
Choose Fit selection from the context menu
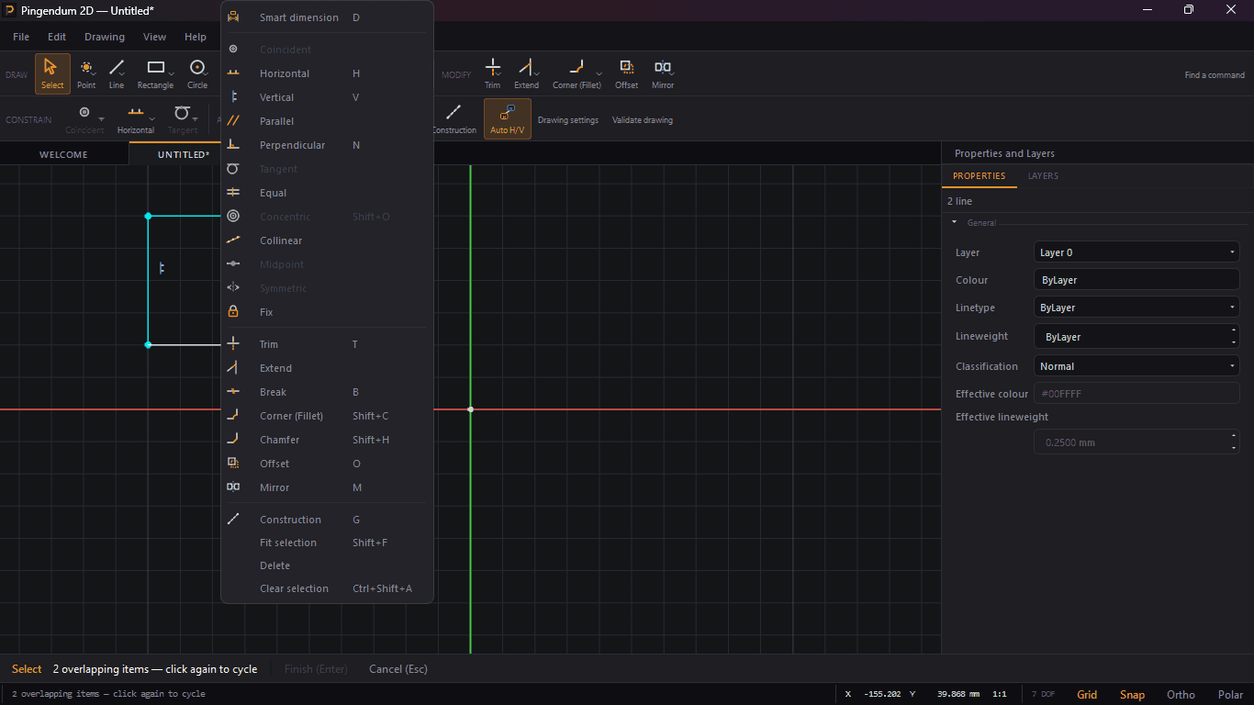coord(327,543)
